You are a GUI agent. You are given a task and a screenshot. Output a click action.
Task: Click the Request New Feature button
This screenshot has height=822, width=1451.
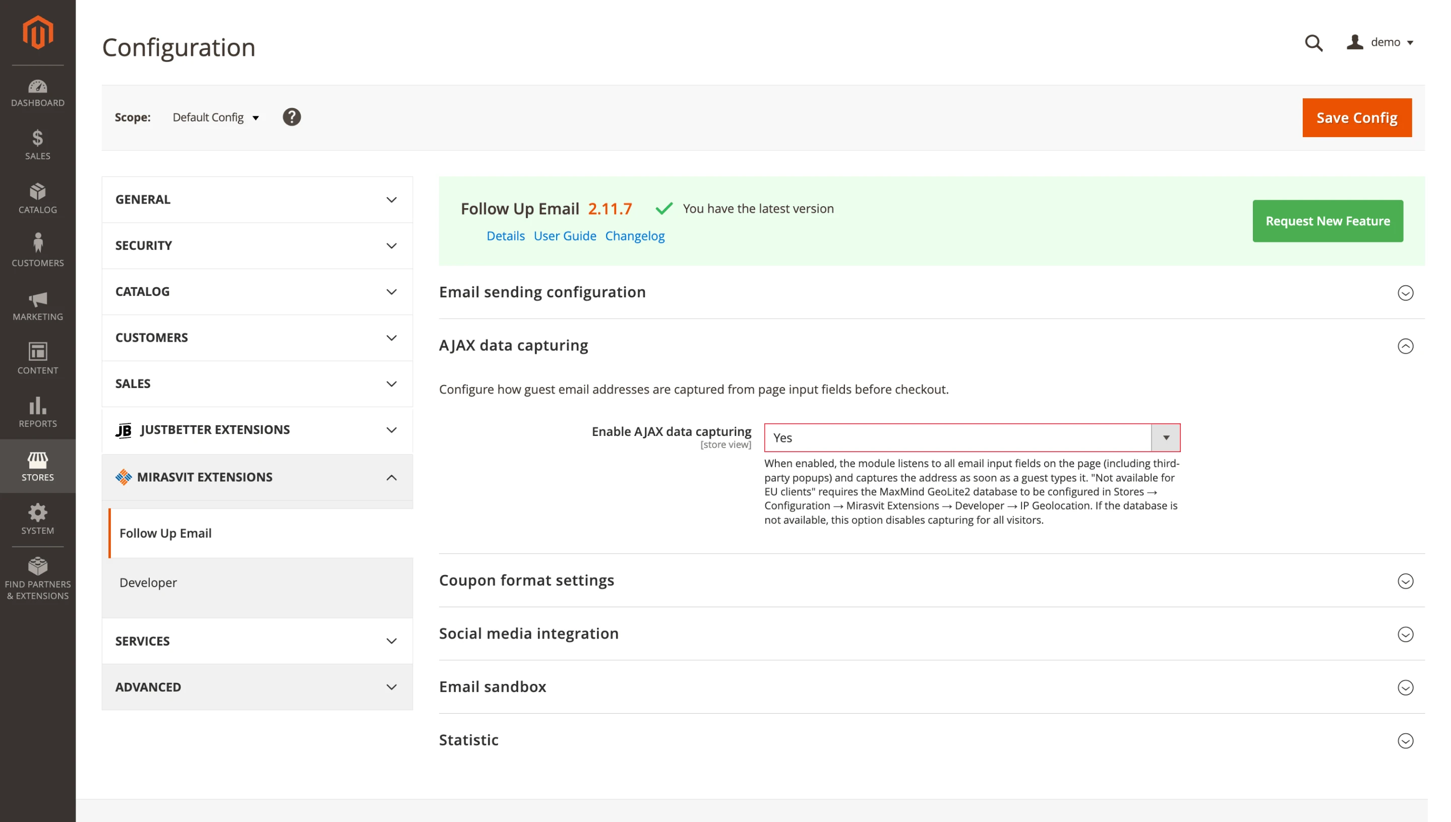(x=1327, y=221)
